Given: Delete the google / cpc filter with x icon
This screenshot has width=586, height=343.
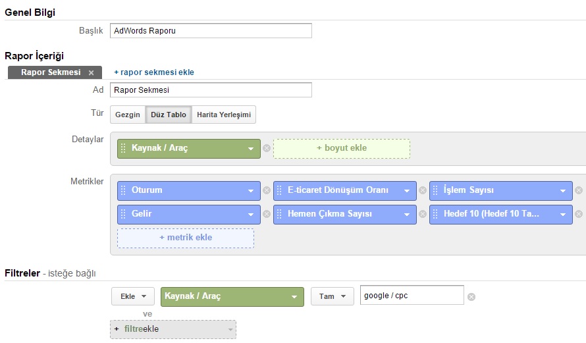Looking at the screenshot, I should coord(471,297).
